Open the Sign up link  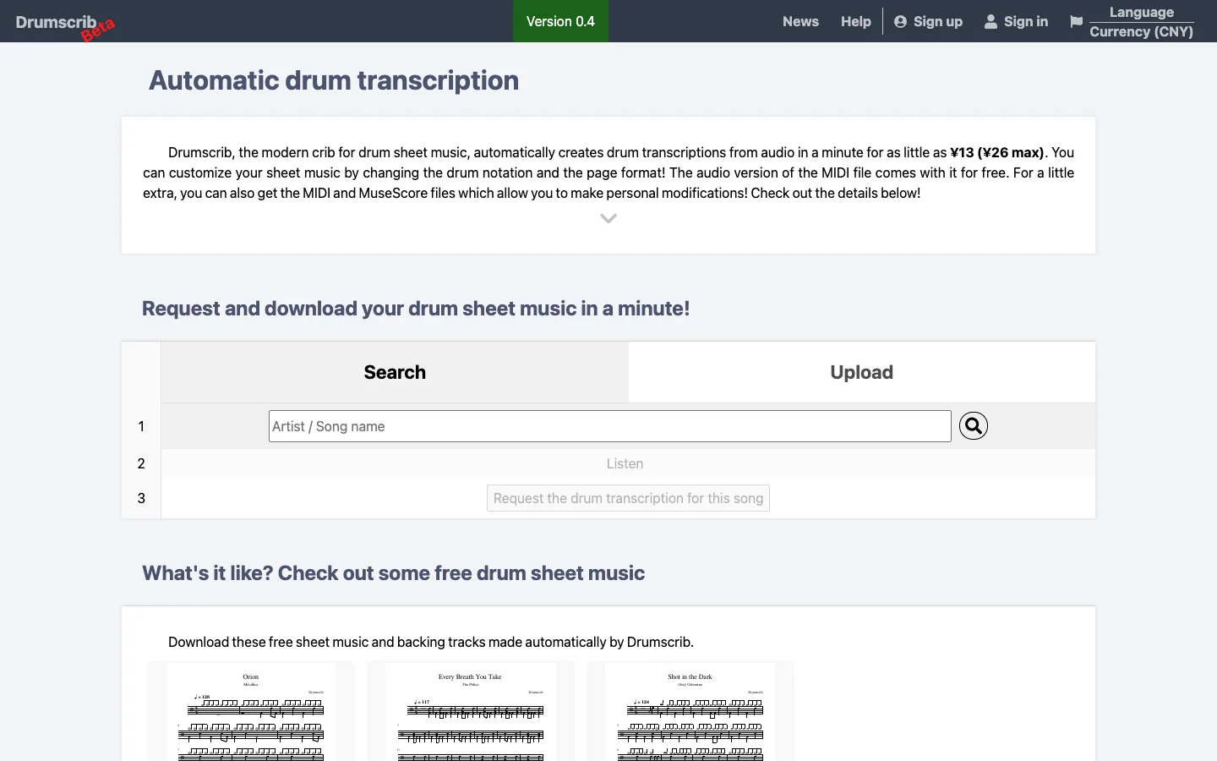pyautogui.click(x=928, y=22)
